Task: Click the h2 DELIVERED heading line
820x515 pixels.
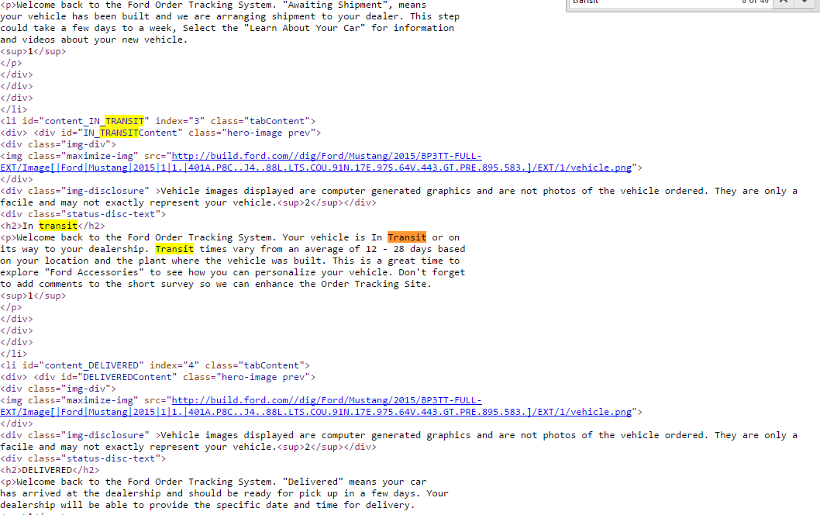Action: [x=50, y=470]
